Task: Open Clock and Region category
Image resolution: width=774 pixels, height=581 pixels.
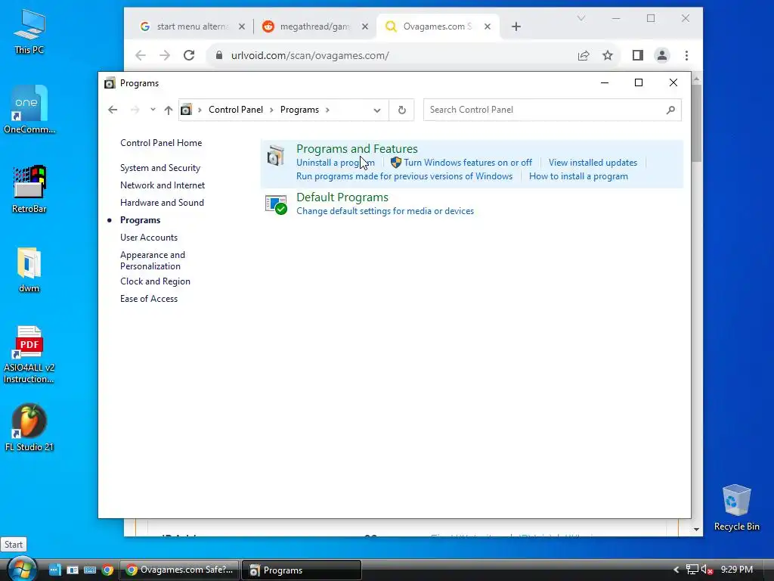Action: [x=155, y=281]
